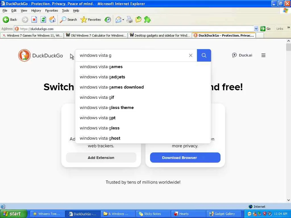This screenshot has height=218, width=291.
Task: Open the Favorites menu
Action: click(51, 11)
